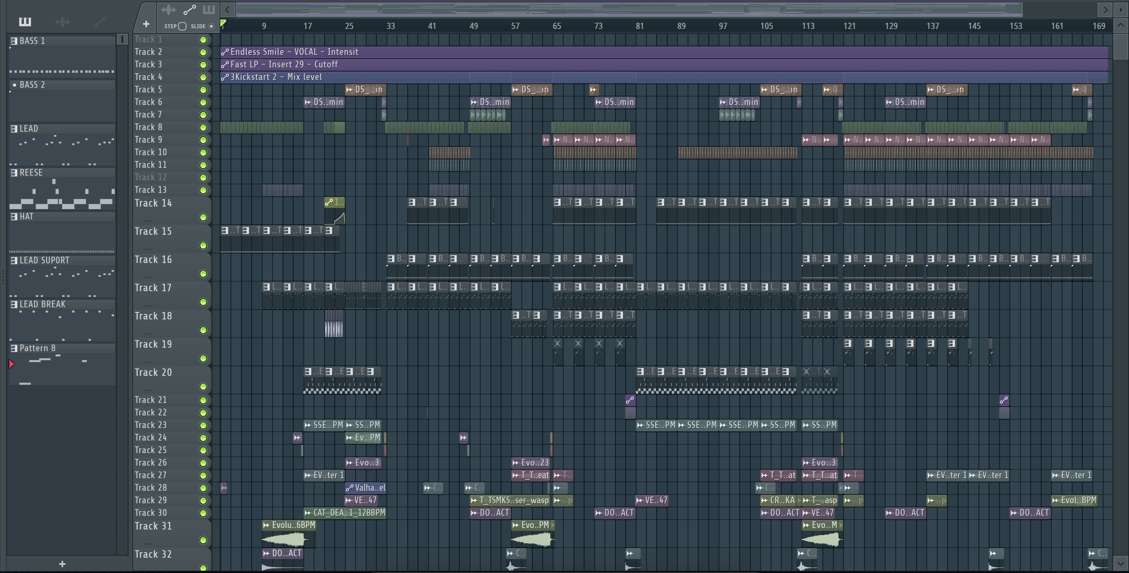Click the vertical scrollbar handle on right
The height and width of the screenshot is (573, 1129).
(1121, 47)
